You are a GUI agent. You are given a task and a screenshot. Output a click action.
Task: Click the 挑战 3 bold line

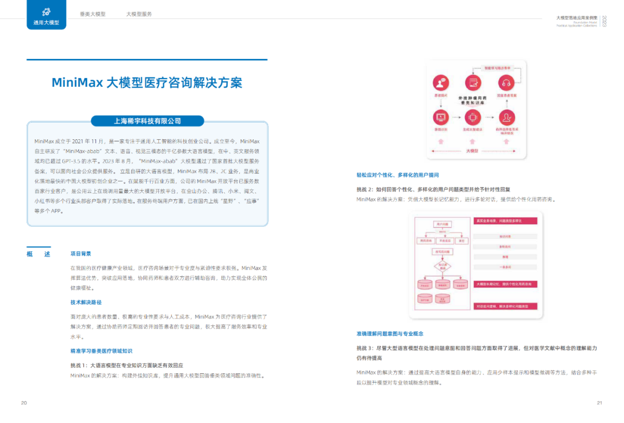pos(477,353)
